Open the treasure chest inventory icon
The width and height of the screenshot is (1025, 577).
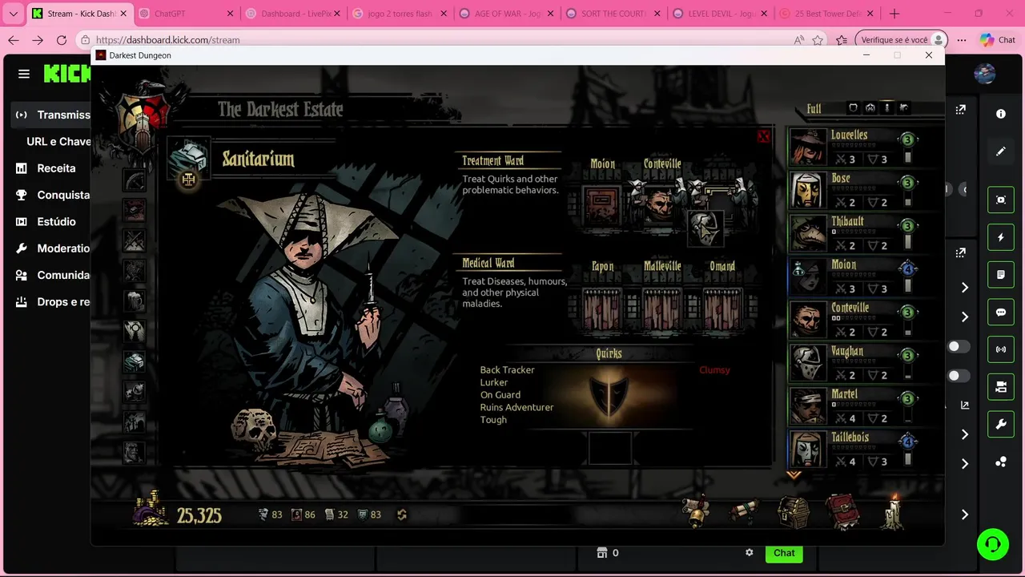[794, 512]
